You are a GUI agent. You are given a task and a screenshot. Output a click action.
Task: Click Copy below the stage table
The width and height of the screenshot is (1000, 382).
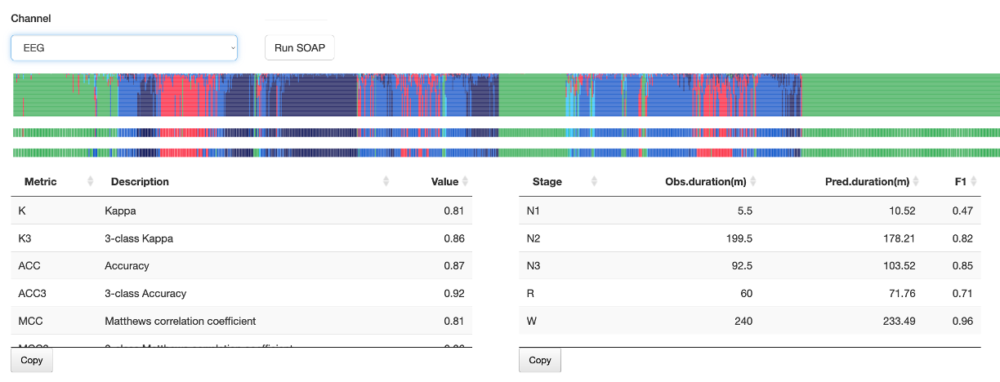tap(540, 360)
